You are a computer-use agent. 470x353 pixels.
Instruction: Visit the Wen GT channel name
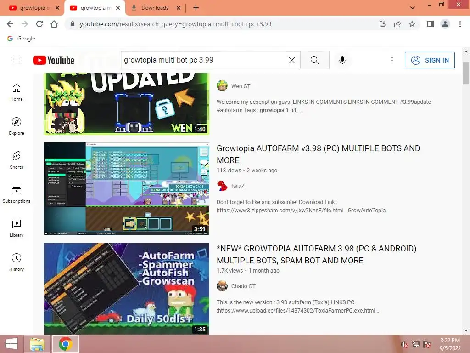point(241,86)
